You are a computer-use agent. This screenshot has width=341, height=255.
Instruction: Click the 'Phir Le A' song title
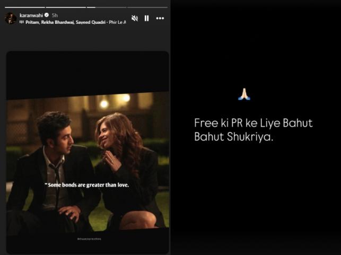point(116,23)
